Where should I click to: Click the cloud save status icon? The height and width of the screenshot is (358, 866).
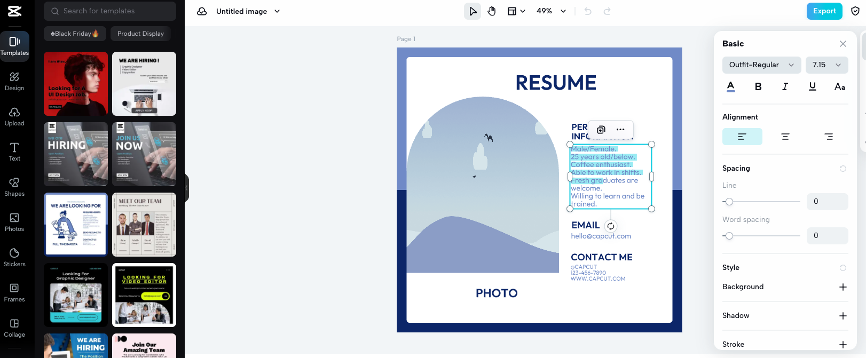(x=202, y=11)
